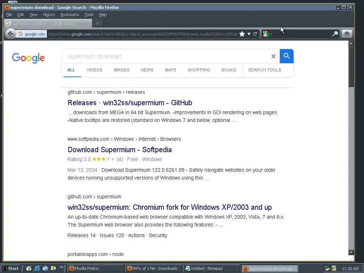Click the github.com › supermium › releases breadcrumb

106,92
